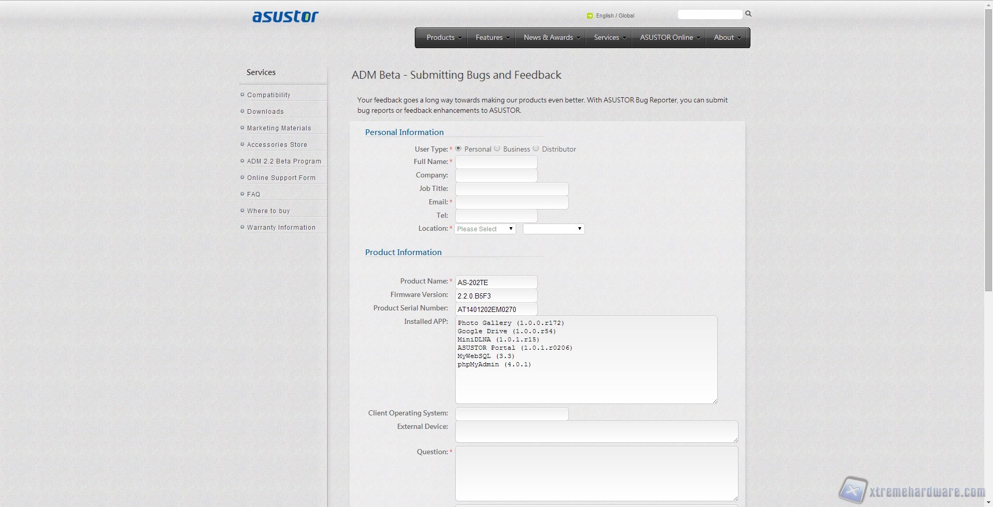Screen dimensions: 993x507
Task: Open the Location 'Please Select' dropdown
Action: tap(485, 229)
